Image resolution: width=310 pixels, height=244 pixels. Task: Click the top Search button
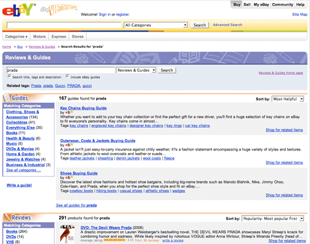coord(200,25)
